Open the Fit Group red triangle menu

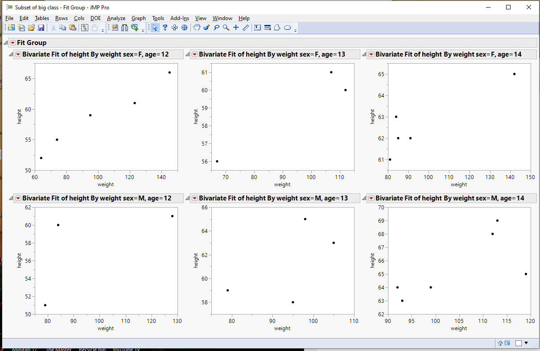click(12, 42)
